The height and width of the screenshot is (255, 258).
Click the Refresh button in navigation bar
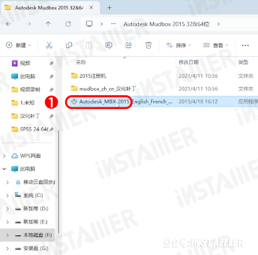pyautogui.click(x=68, y=24)
